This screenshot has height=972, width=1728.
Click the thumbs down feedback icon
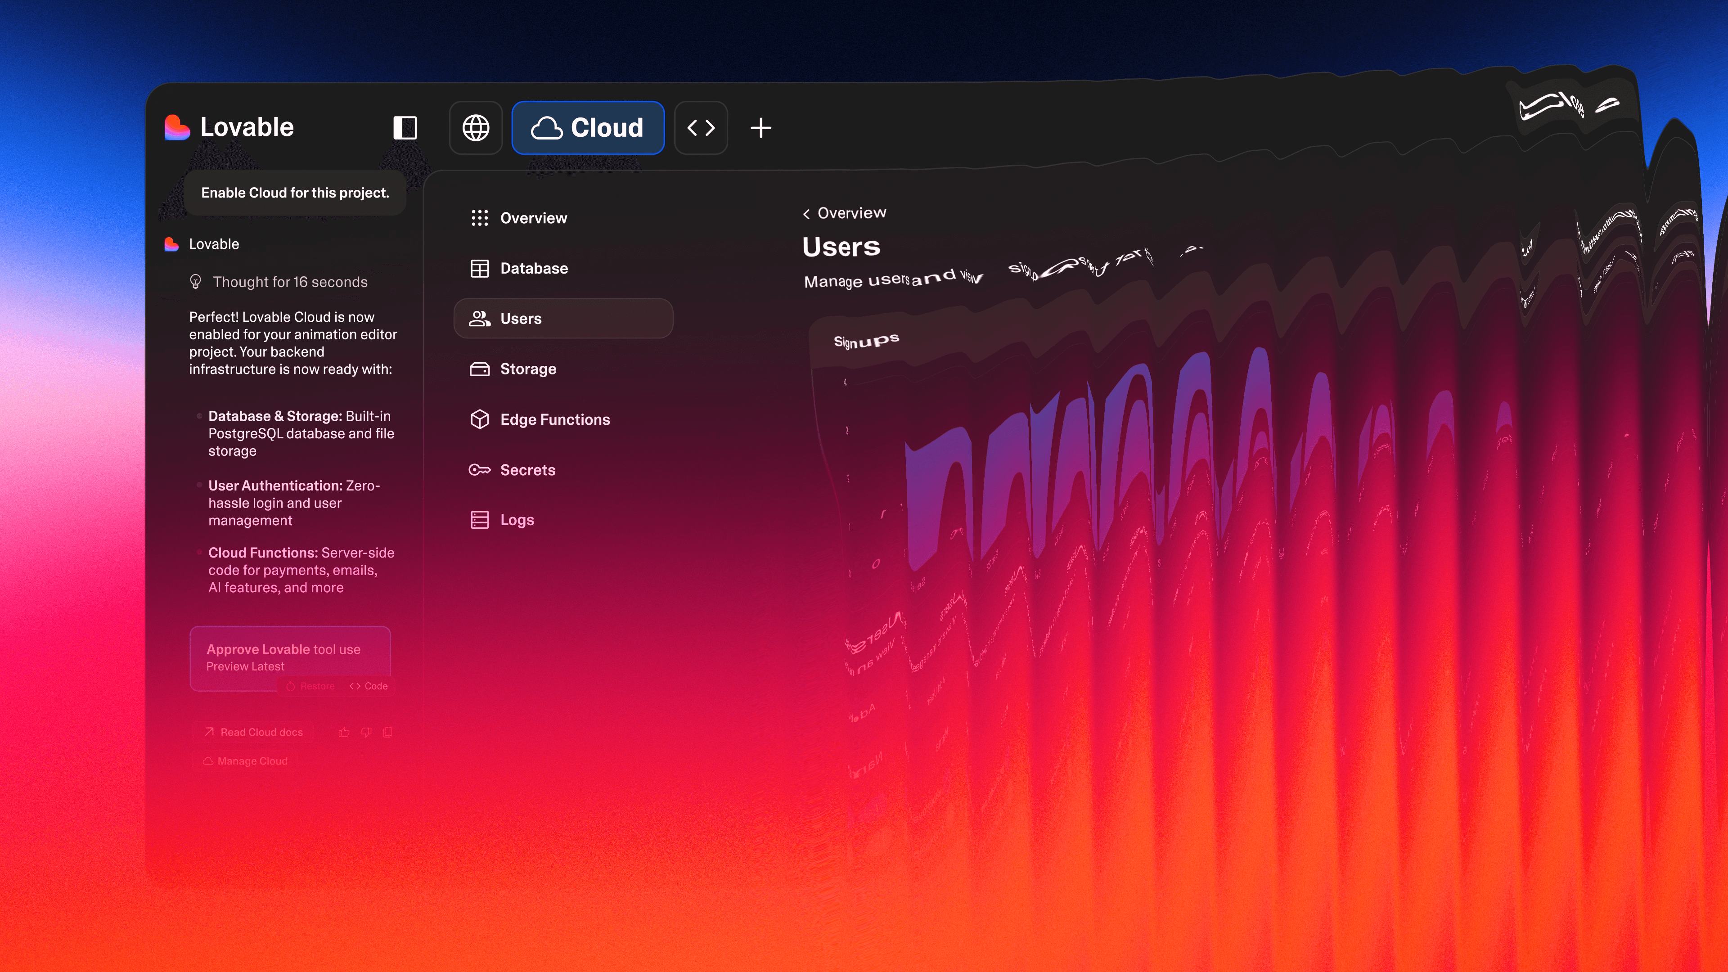365,732
